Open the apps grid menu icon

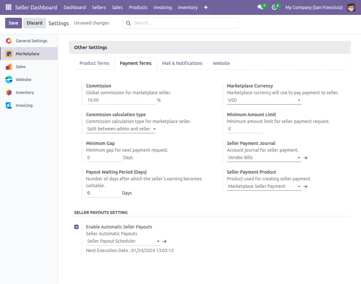8,7
